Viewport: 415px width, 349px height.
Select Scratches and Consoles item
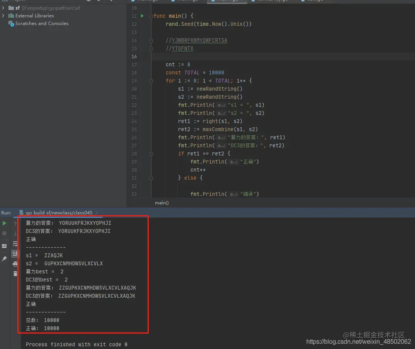coord(42,23)
